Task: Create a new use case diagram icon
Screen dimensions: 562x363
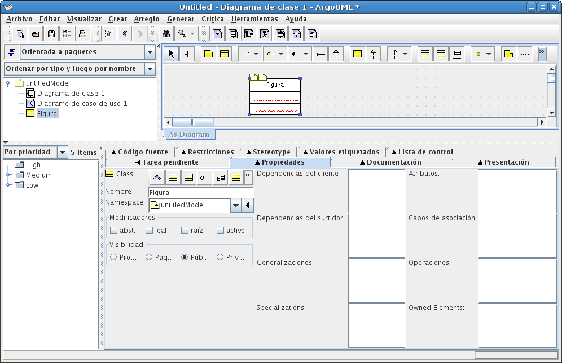Action: [x=217, y=34]
